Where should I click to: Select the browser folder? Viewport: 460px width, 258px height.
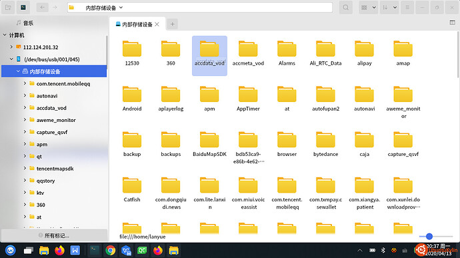pyautogui.click(x=287, y=145)
